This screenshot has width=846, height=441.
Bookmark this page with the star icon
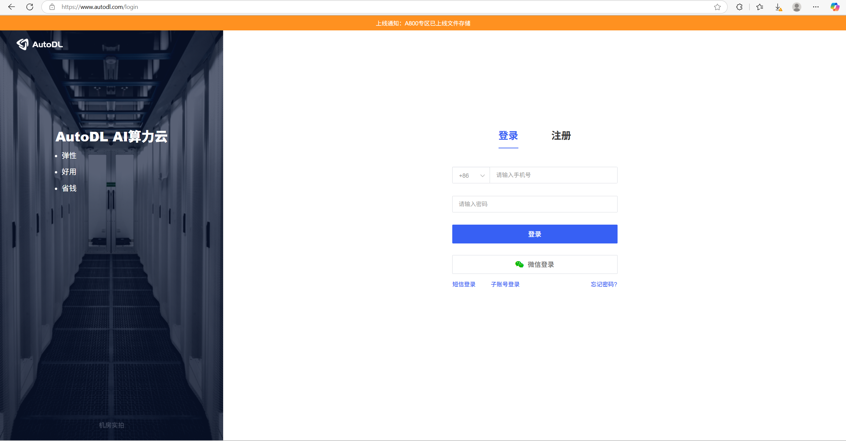pyautogui.click(x=717, y=7)
